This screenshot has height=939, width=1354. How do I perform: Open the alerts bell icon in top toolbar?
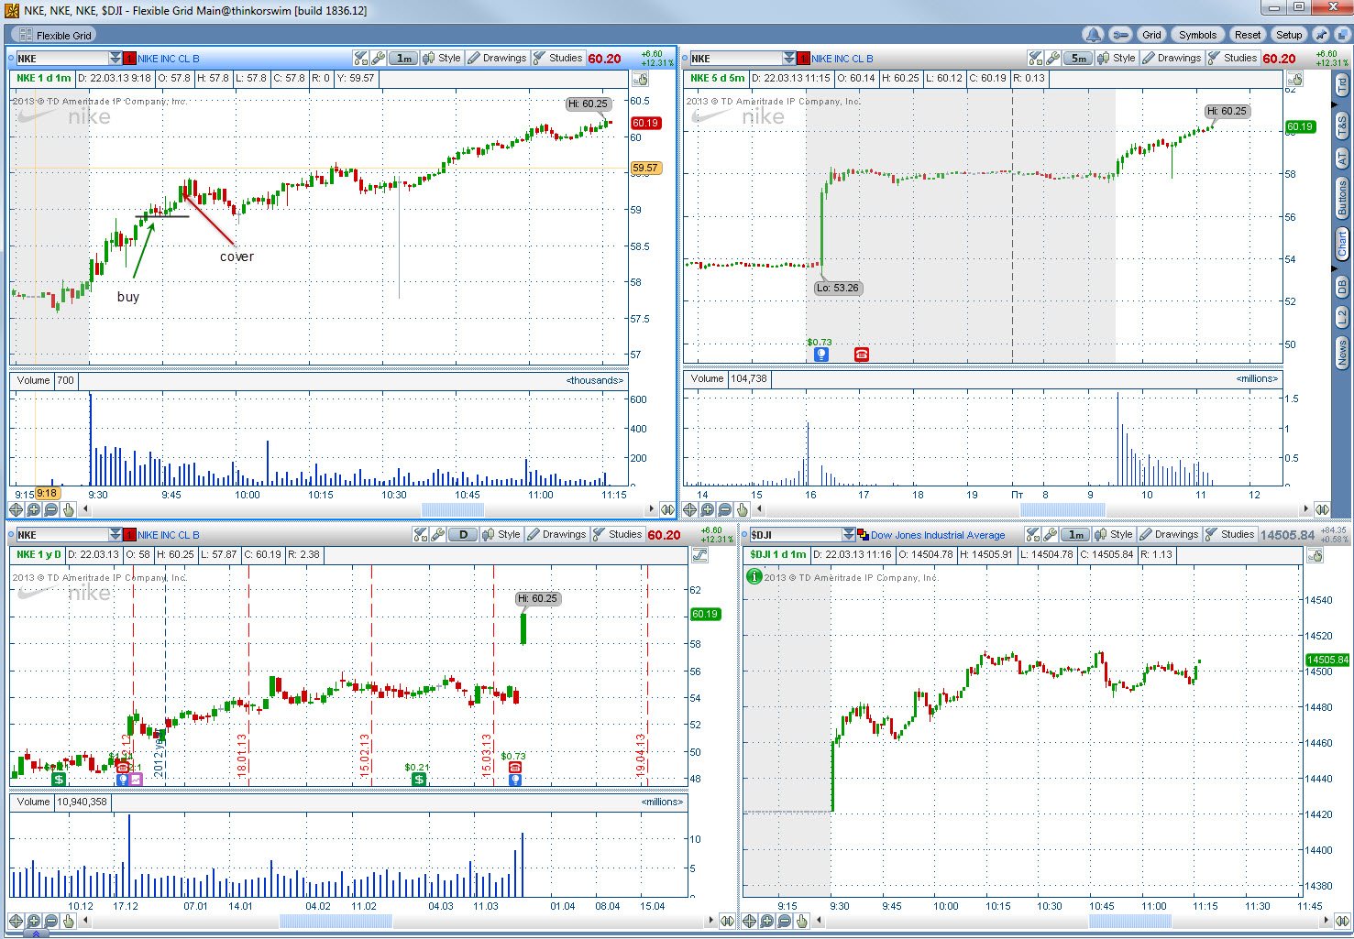1093,35
